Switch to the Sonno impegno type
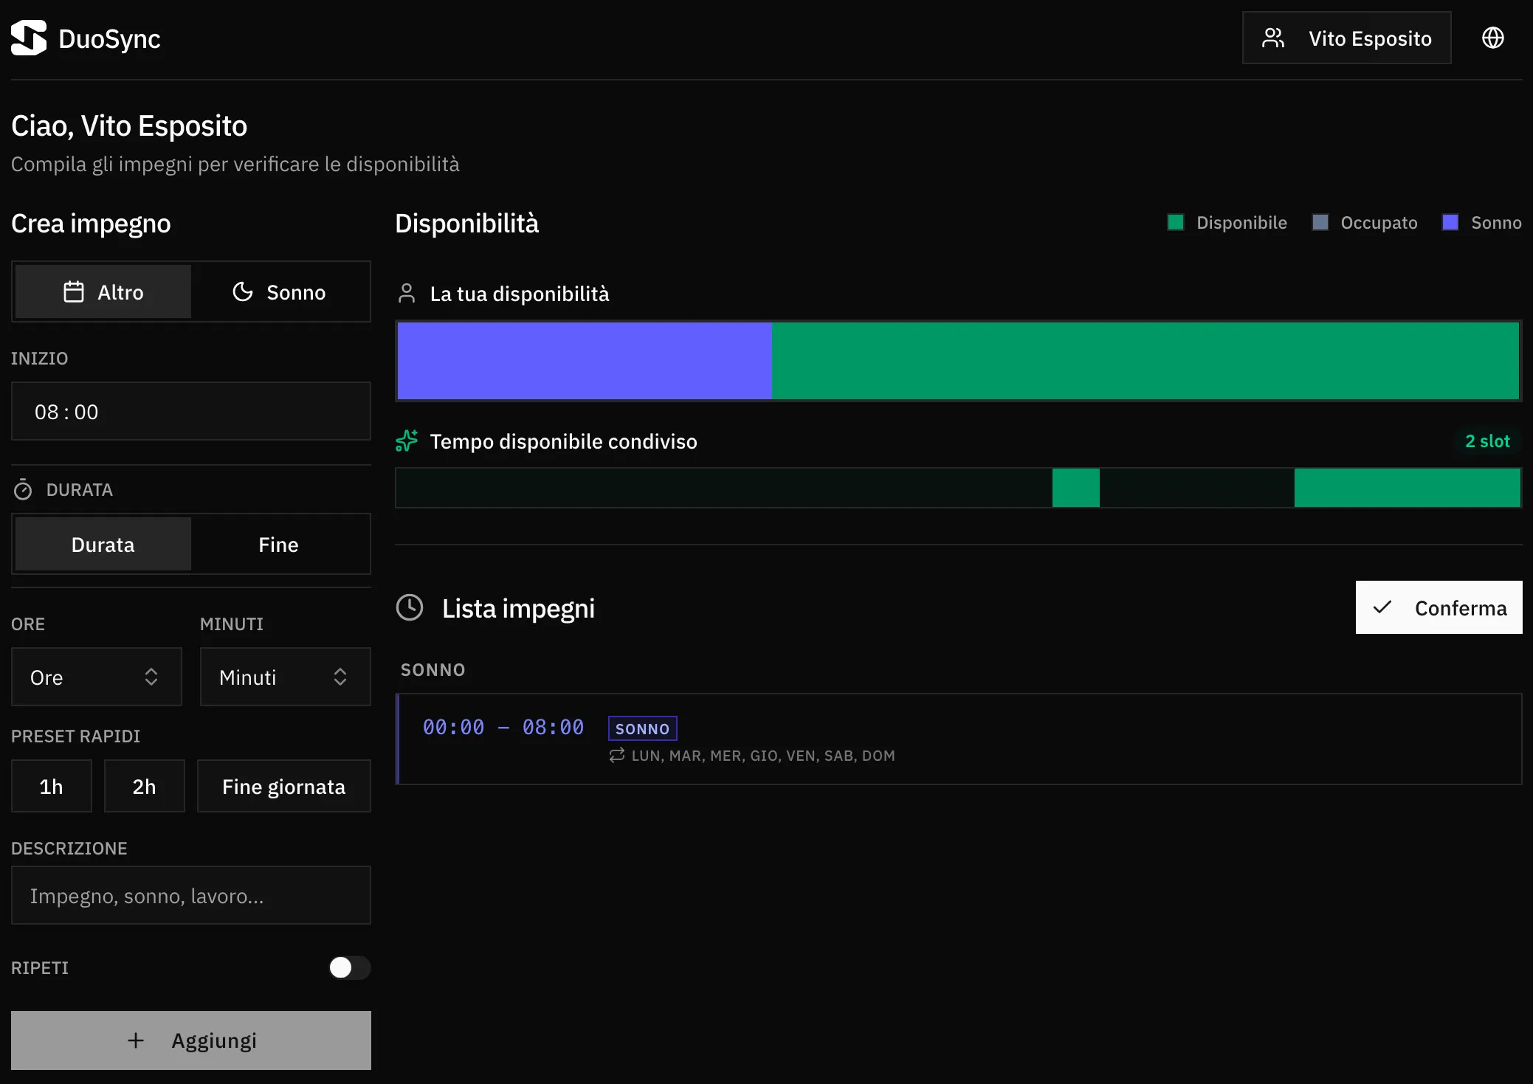Viewport: 1533px width, 1084px height. point(280,291)
